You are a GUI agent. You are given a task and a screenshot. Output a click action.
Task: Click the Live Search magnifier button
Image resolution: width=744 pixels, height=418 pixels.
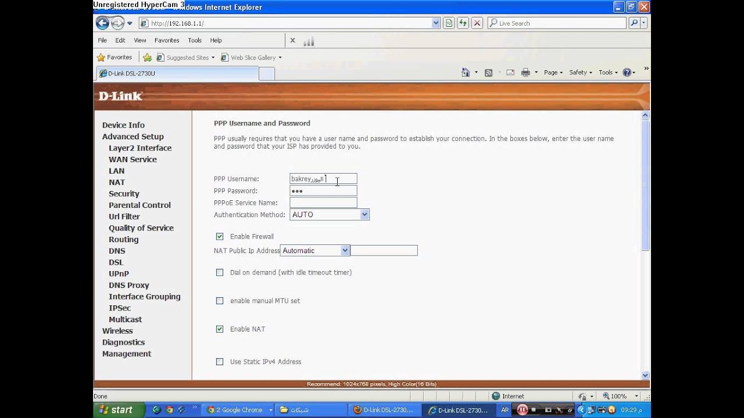[x=634, y=23]
